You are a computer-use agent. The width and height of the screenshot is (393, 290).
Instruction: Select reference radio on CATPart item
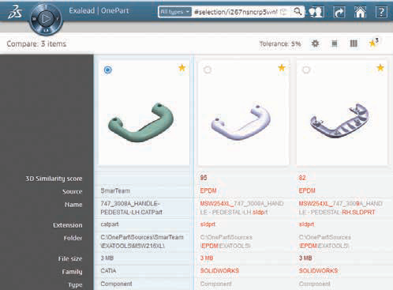(x=107, y=70)
